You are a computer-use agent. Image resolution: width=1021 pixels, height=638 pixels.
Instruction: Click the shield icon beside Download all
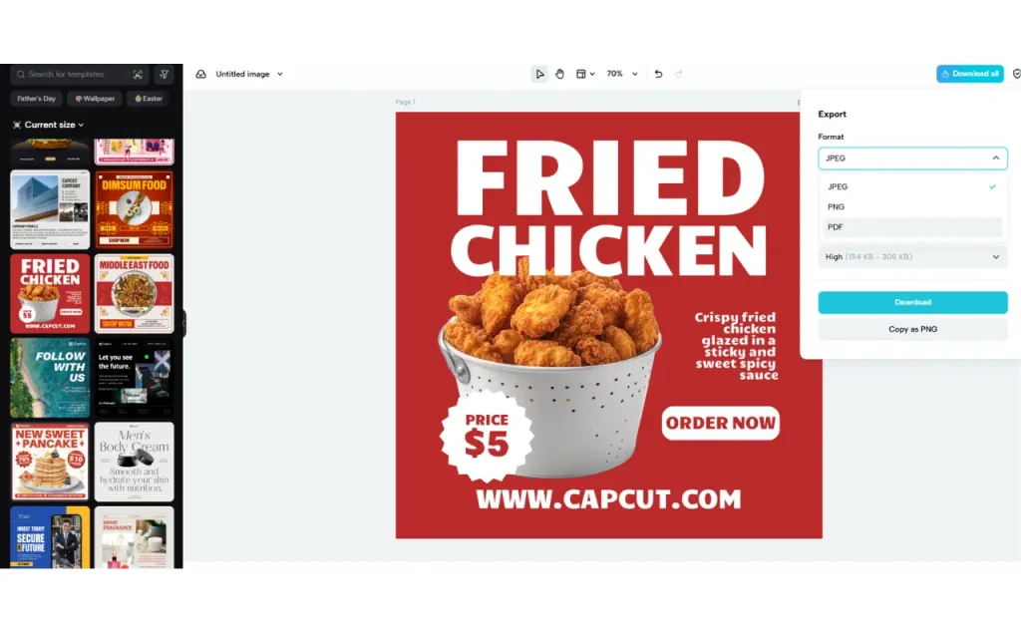1016,74
